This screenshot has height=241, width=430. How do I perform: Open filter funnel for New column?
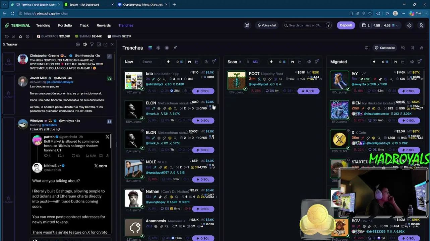(213, 62)
